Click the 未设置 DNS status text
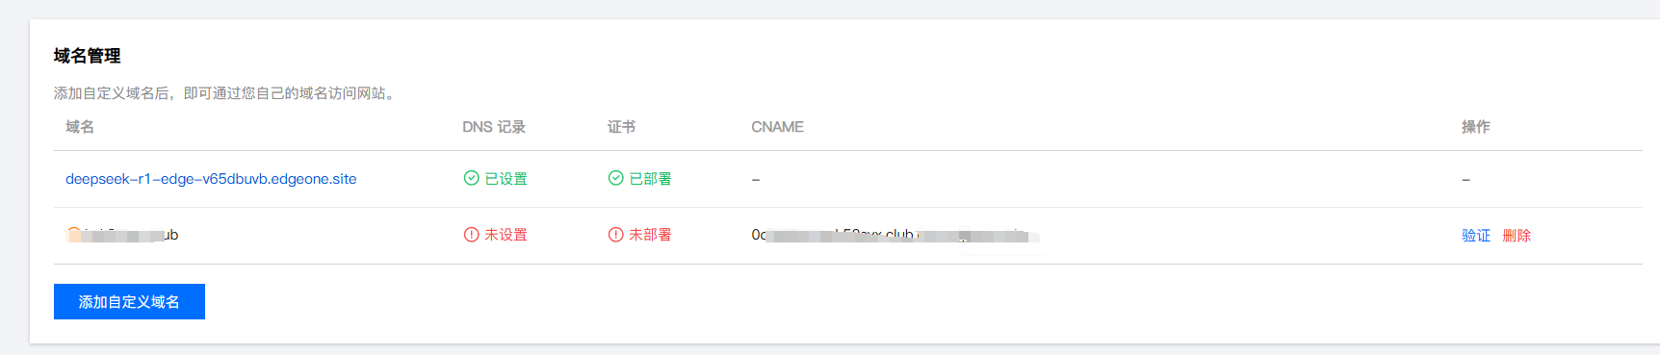This screenshot has height=355, width=1660. tap(506, 235)
